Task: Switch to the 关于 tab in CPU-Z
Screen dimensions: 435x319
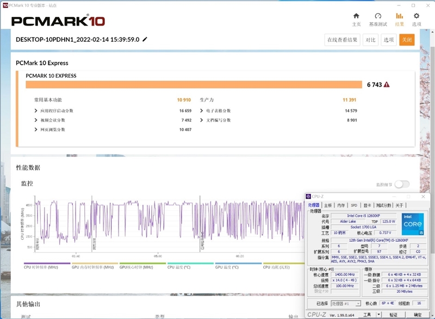Action: pyautogui.click(x=400, y=205)
